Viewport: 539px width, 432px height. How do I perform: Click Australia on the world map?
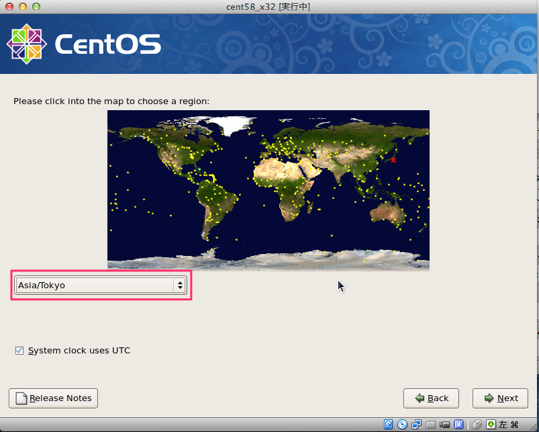[388, 212]
